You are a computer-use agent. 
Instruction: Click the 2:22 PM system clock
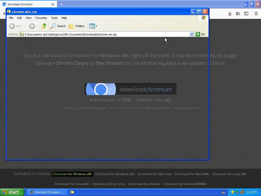[252, 192]
